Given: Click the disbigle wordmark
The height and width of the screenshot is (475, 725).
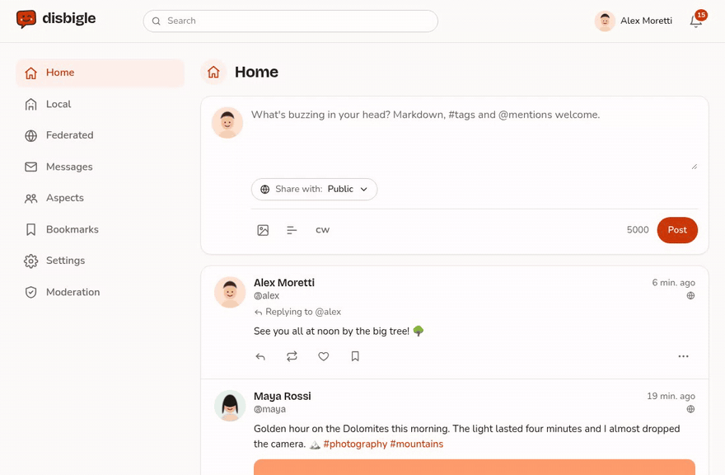Looking at the screenshot, I should coord(69,19).
